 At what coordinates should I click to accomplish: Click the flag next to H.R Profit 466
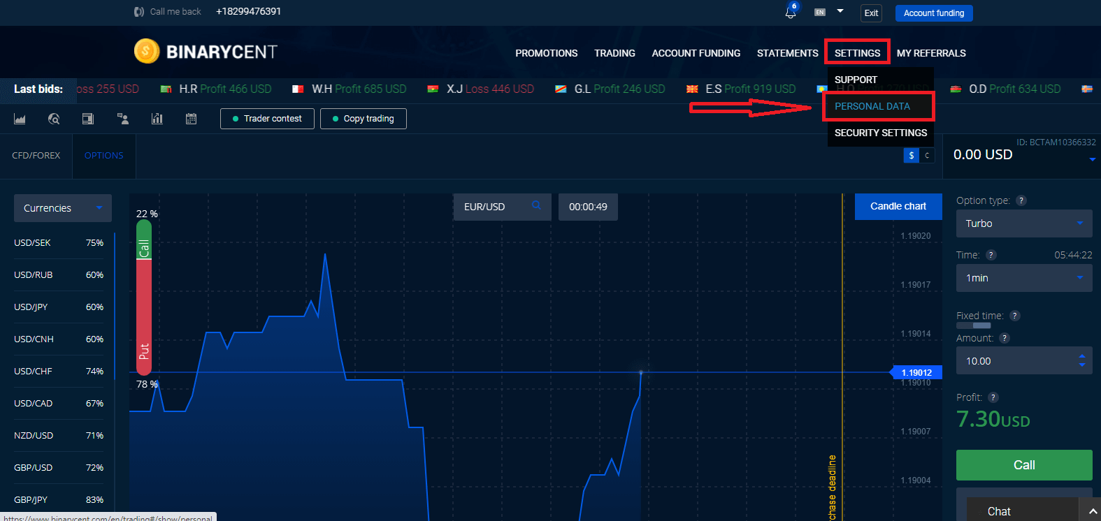click(x=166, y=89)
